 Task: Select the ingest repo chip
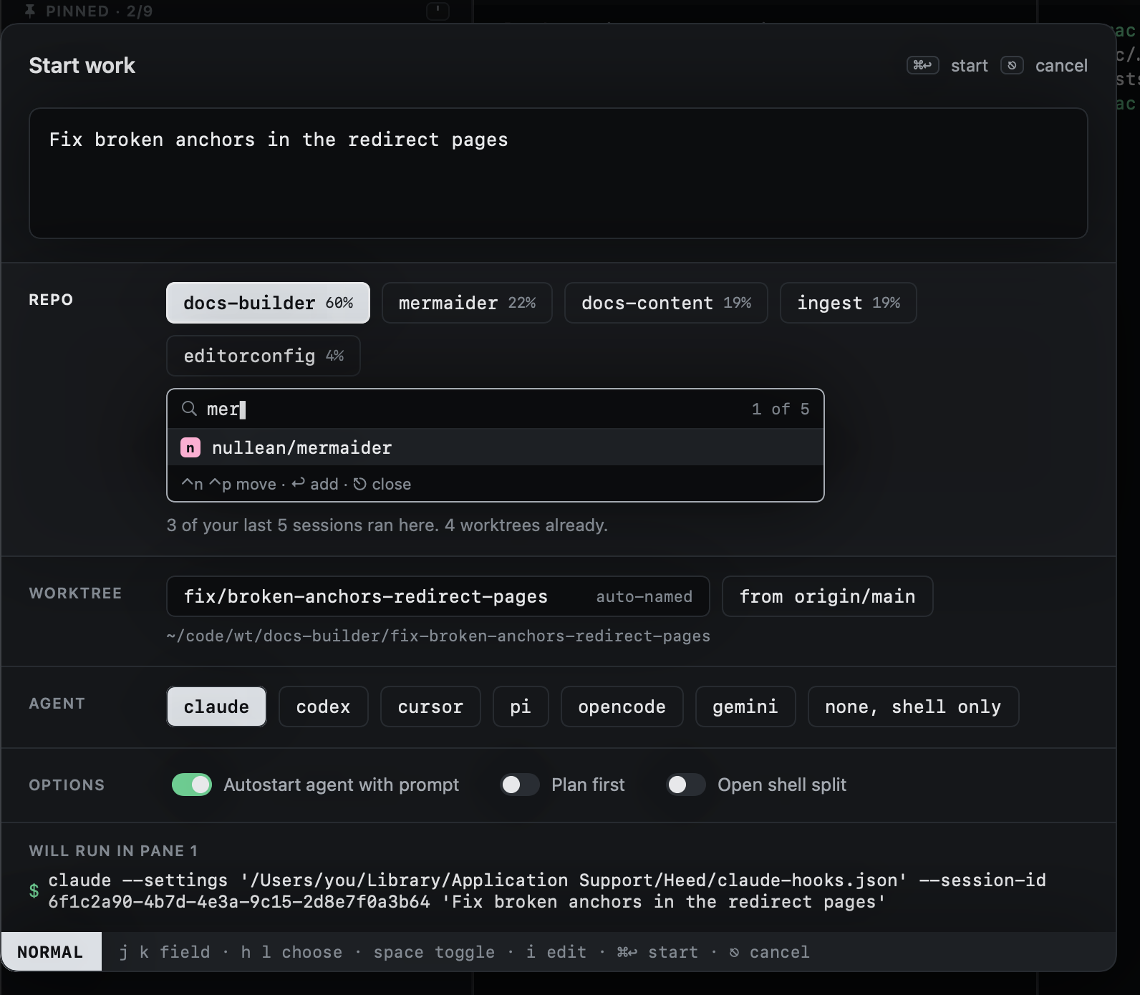coord(849,303)
